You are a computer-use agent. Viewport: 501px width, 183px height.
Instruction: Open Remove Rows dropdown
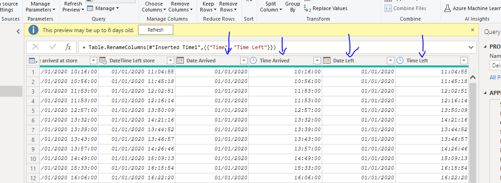(x=228, y=7)
